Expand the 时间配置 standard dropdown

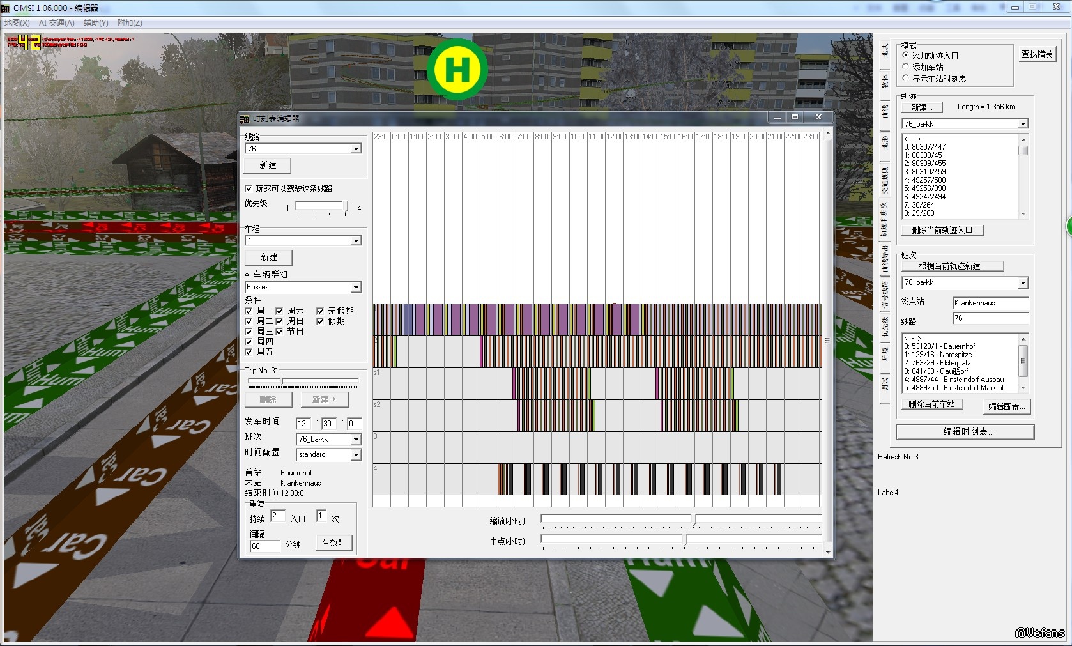[x=356, y=455]
